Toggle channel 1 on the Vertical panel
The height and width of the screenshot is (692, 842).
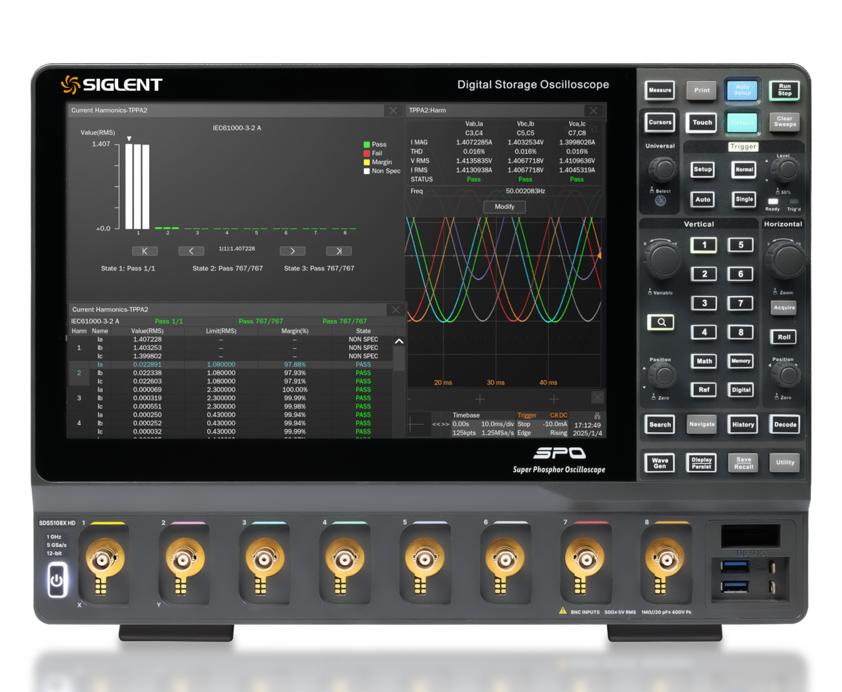704,245
